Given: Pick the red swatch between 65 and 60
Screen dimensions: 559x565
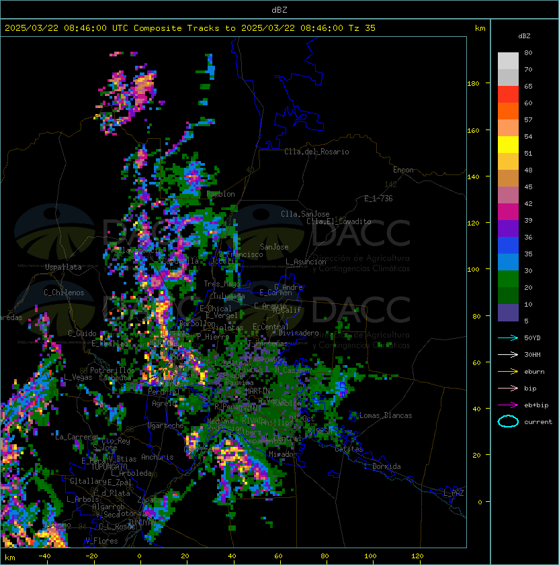Looking at the screenshot, I should pos(508,95).
